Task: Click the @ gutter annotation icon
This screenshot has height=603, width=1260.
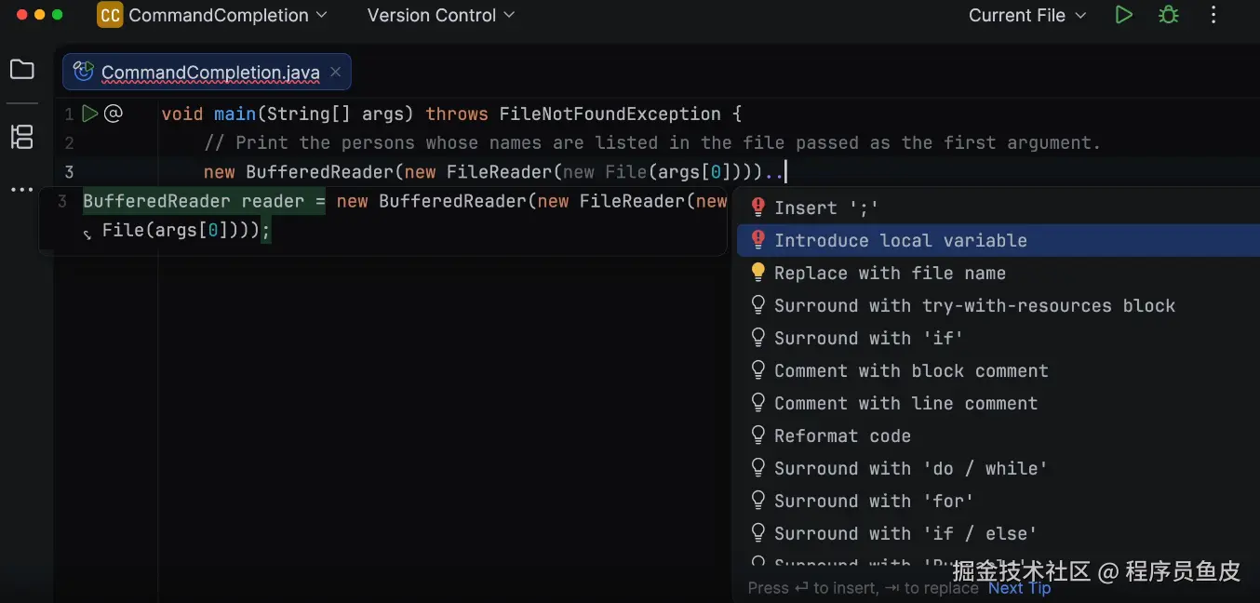Action: [x=114, y=114]
